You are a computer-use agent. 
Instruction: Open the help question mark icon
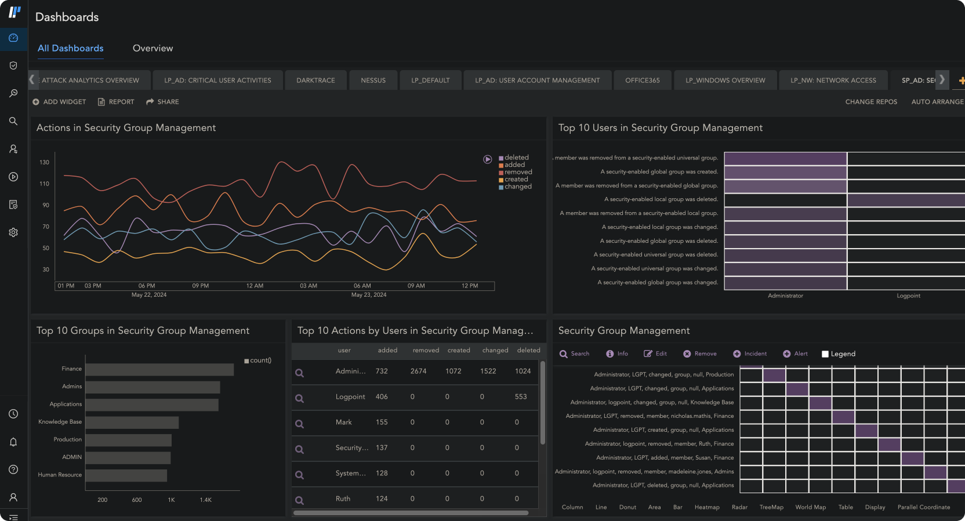(13, 469)
